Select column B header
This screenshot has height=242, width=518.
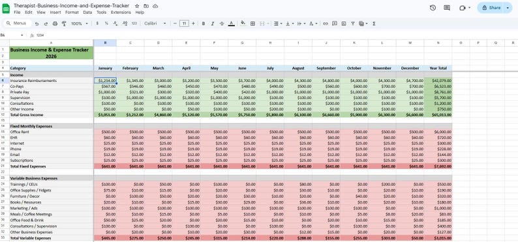click(105, 43)
